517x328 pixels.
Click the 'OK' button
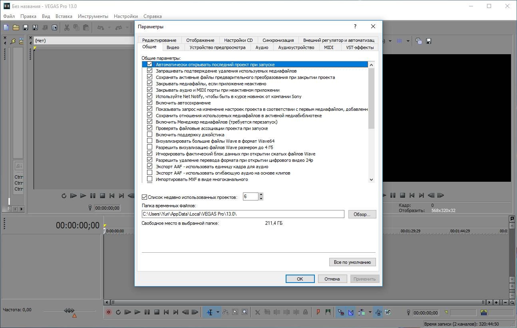pos(300,279)
